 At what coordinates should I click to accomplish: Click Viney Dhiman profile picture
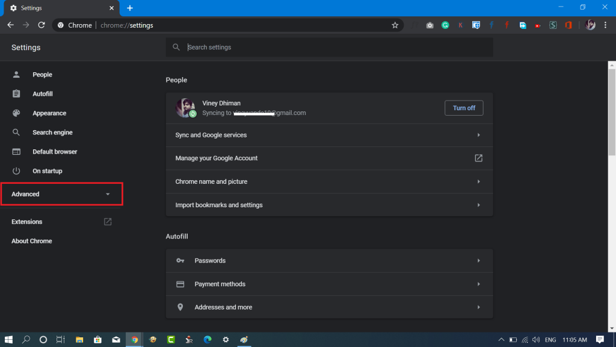[185, 108]
